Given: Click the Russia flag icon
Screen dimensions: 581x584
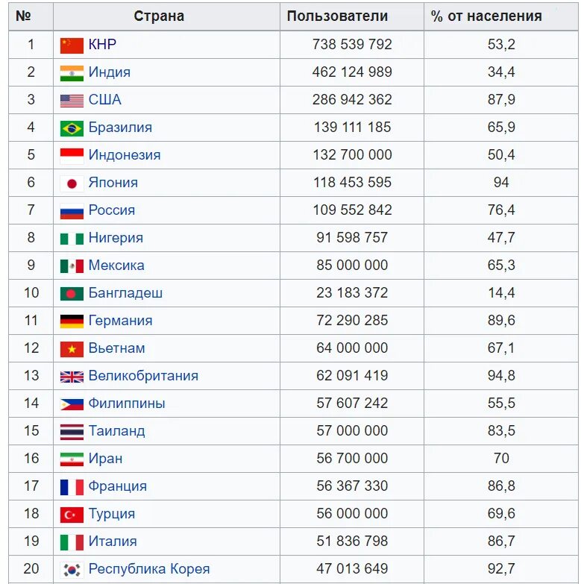Looking at the screenshot, I should 72,211.
